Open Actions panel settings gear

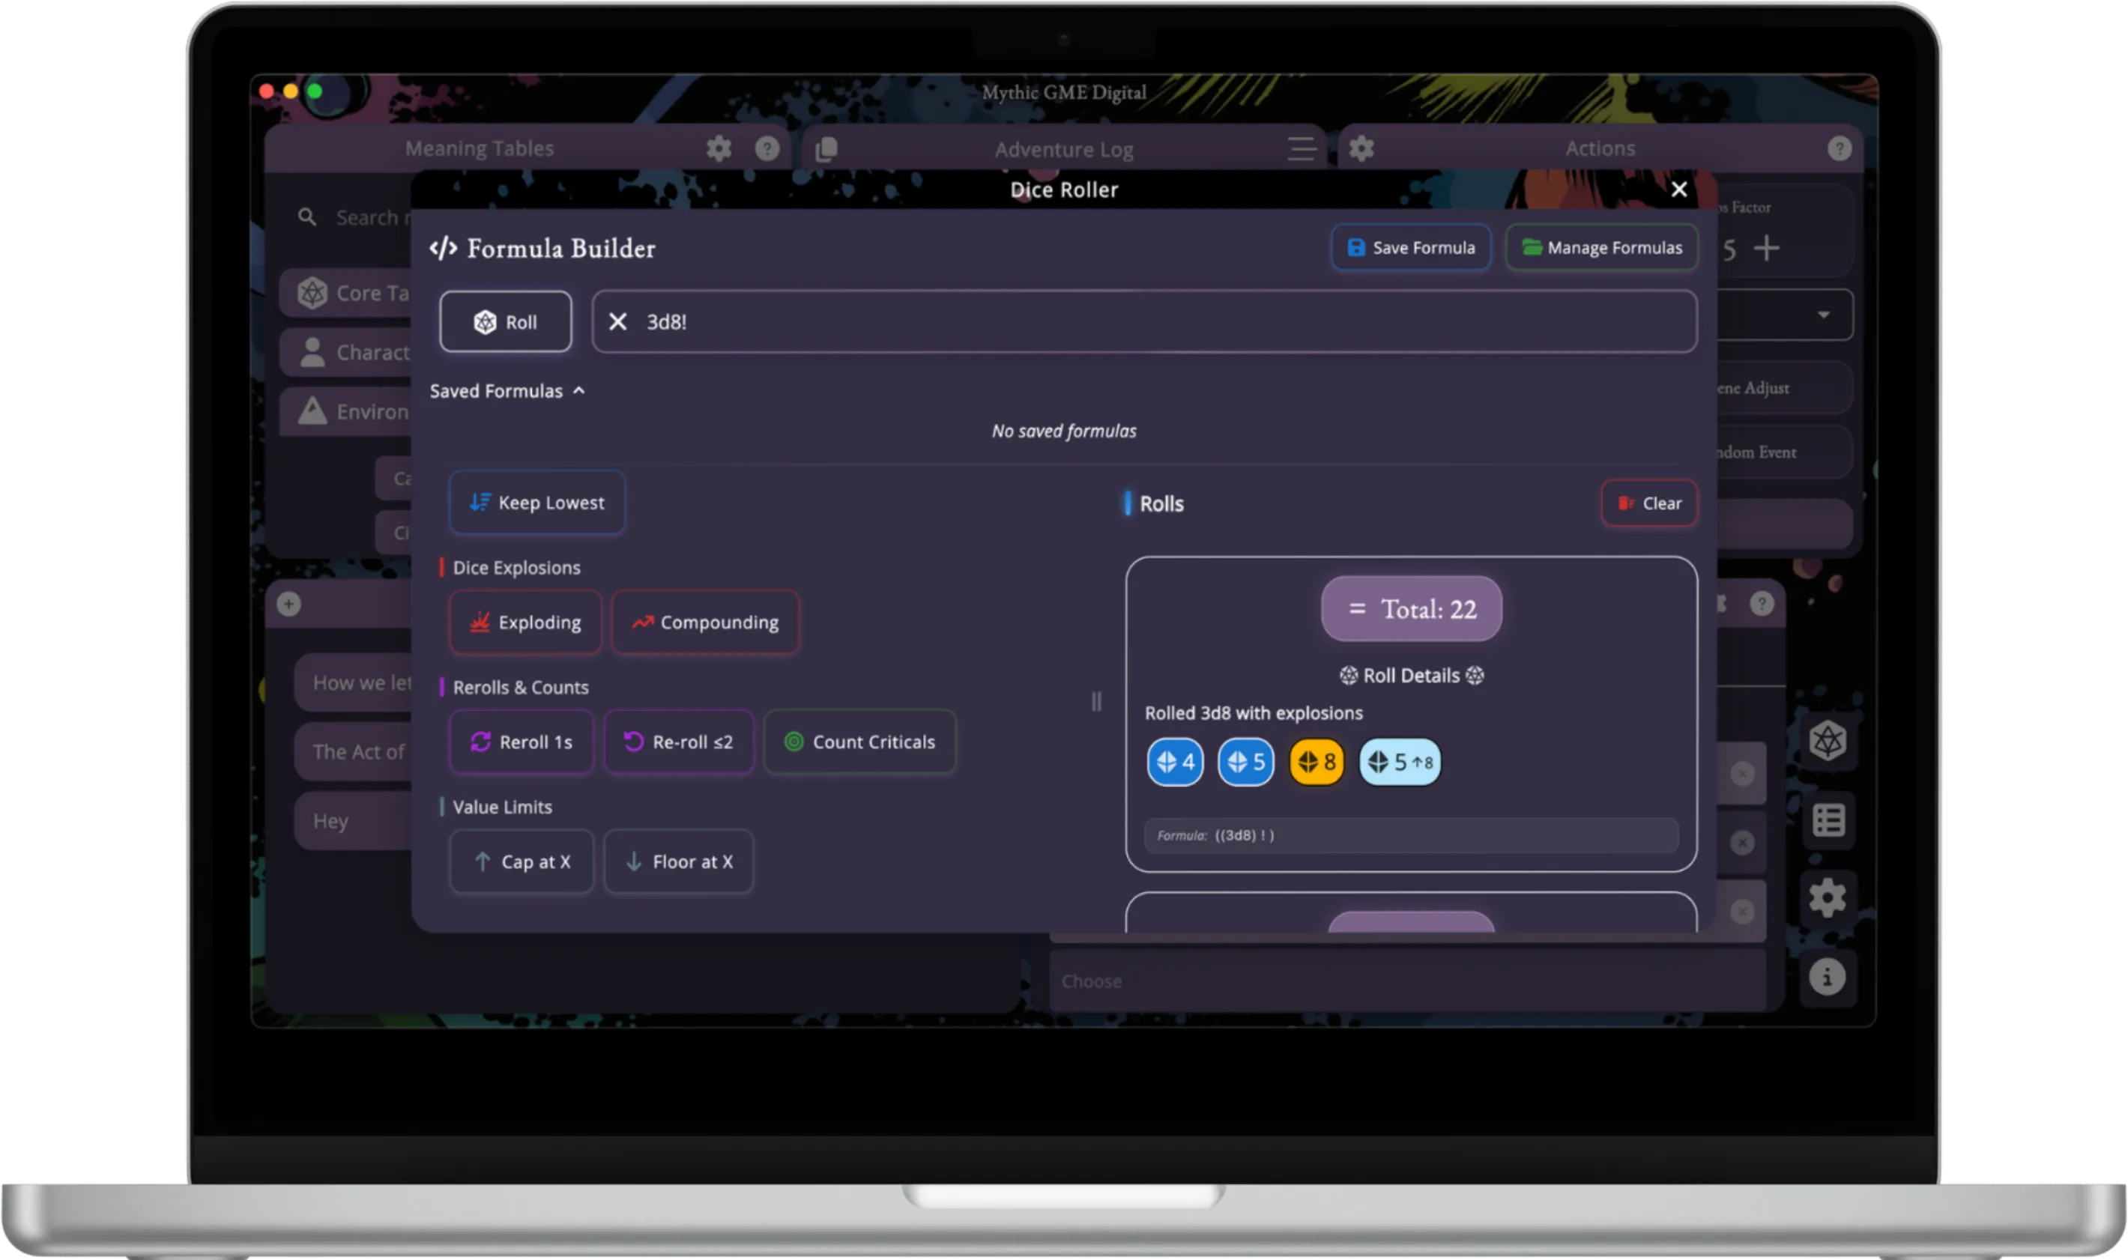(1361, 148)
